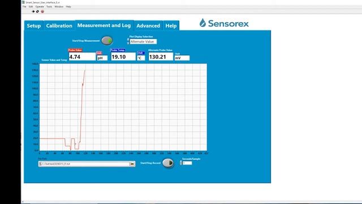The image size is (362, 204).
Task: Click the Seconds/Sample numeric field
Action: pos(187,163)
